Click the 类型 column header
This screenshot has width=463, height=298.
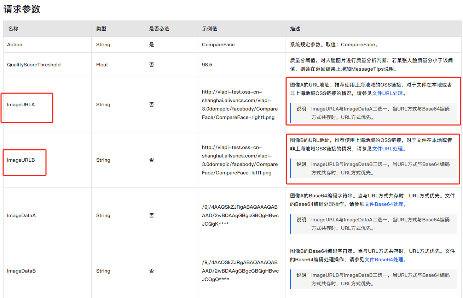point(101,29)
